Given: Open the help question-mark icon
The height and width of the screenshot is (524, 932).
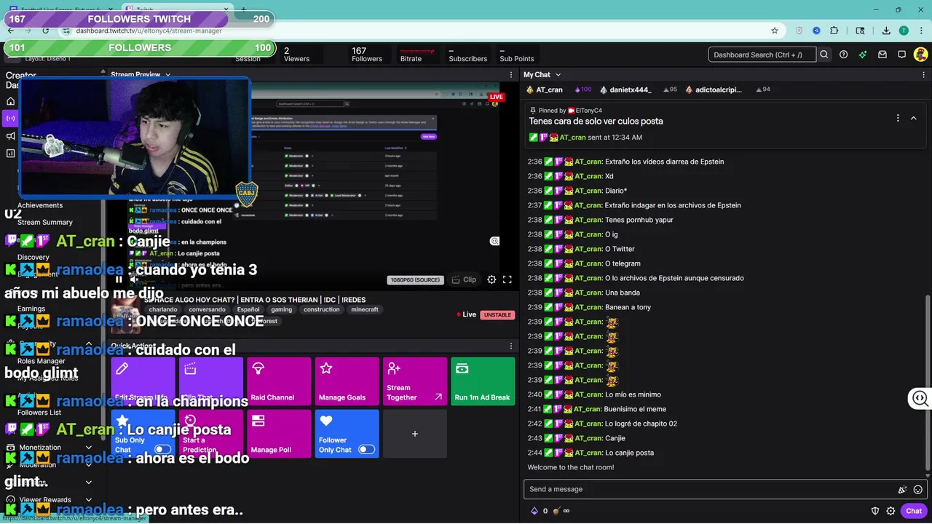Looking at the screenshot, I should point(843,55).
